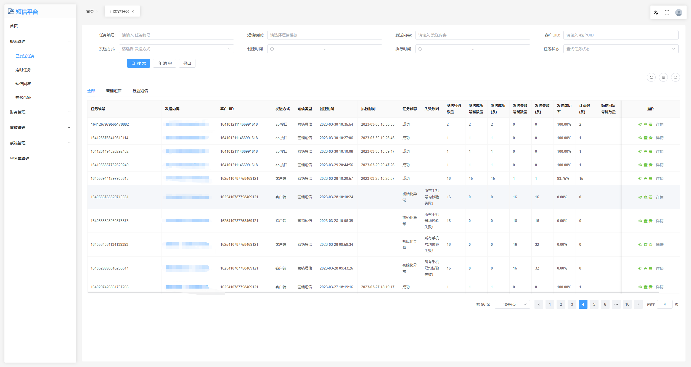The width and height of the screenshot is (691, 367).
Task: Open the 10条/页 page size dropdown
Action: coord(512,304)
